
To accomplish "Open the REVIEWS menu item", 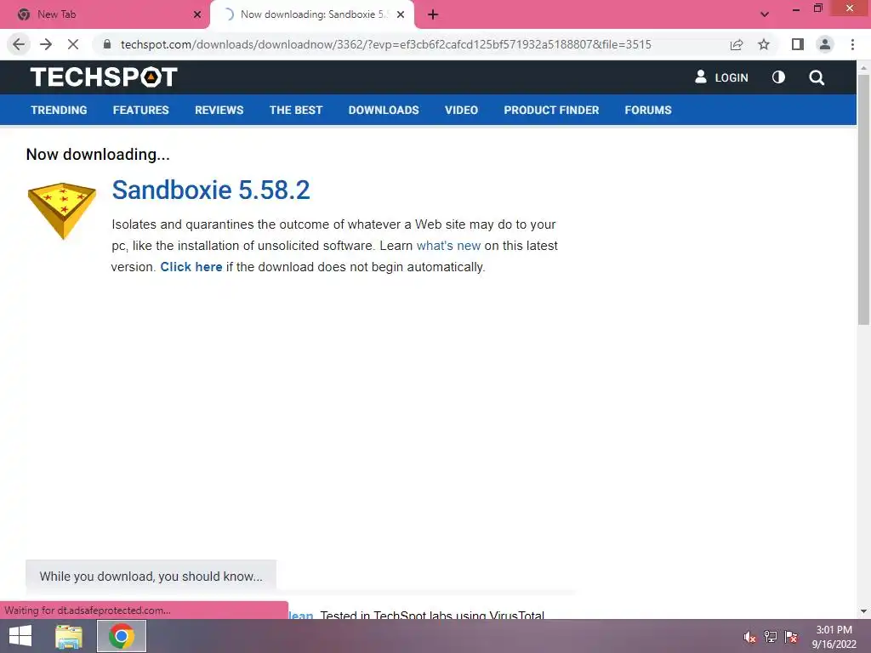I will (219, 110).
